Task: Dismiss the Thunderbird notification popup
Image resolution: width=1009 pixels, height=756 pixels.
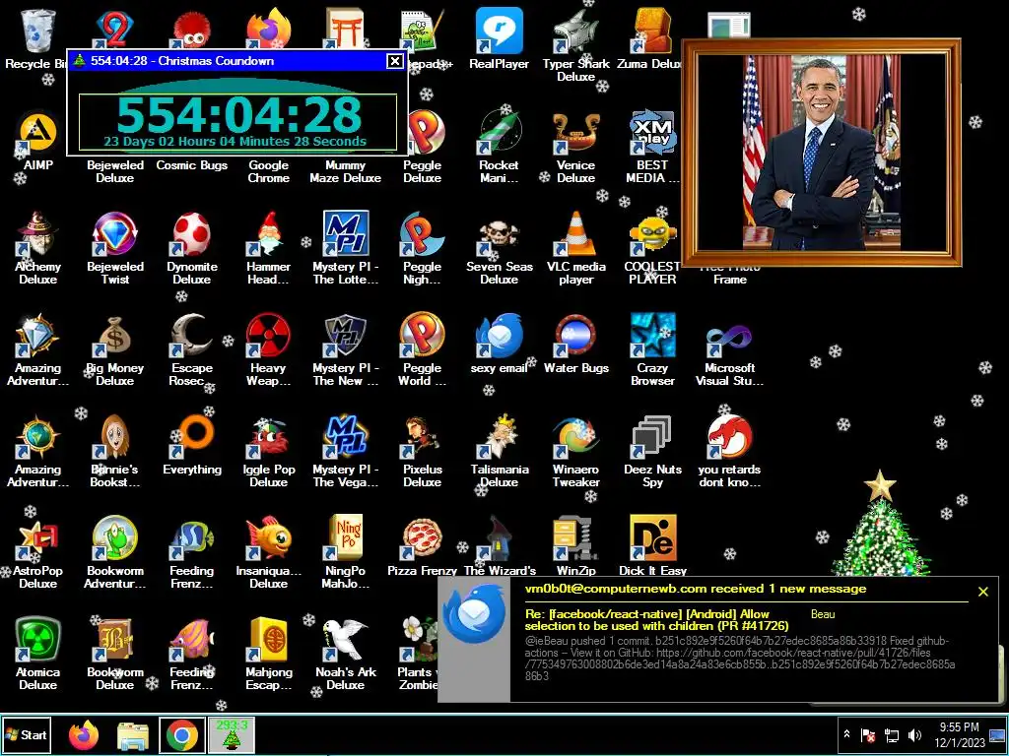Action: pos(982,592)
